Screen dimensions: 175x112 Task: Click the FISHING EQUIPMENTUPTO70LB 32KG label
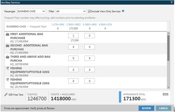click(30, 70)
